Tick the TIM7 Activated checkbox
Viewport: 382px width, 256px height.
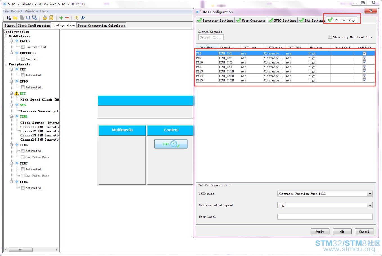click(x=22, y=169)
